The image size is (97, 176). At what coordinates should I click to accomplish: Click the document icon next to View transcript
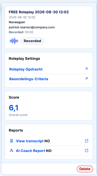coord(11,141)
